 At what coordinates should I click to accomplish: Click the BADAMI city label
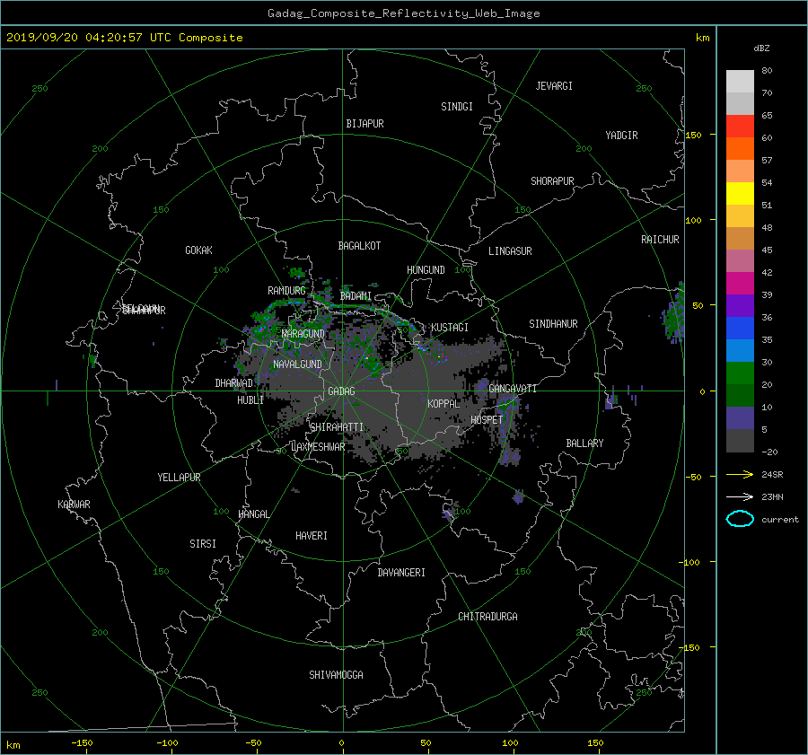(356, 296)
